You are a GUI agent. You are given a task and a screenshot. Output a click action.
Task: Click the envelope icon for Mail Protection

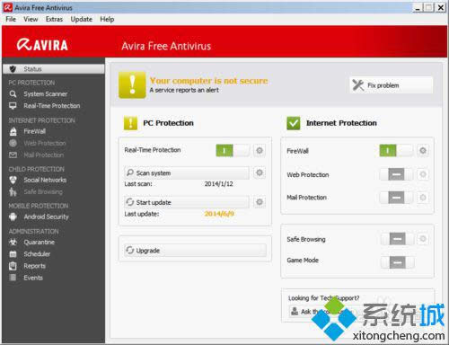[13, 155]
